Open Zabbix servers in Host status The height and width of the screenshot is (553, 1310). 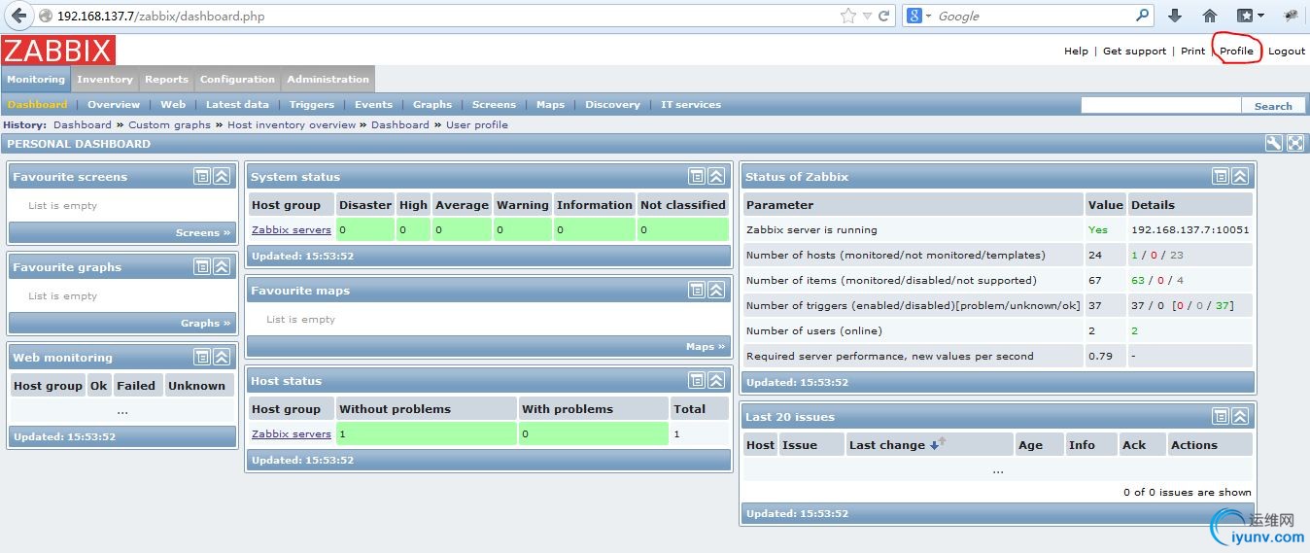(292, 434)
